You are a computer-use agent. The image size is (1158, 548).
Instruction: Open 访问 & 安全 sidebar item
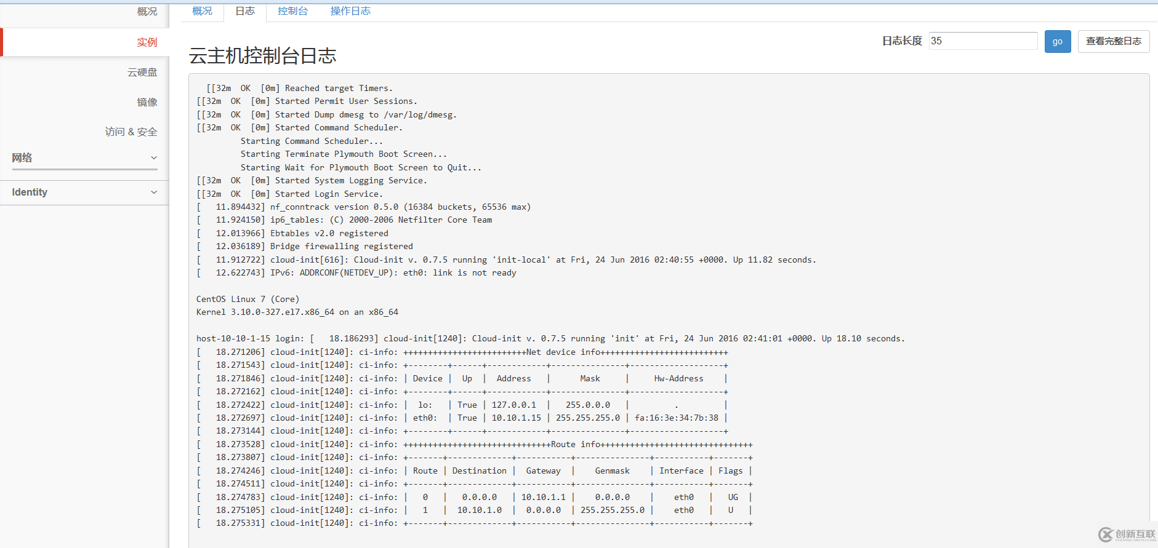[x=131, y=132]
